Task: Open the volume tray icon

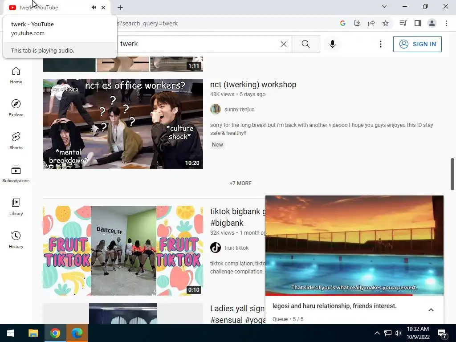Action: coord(398,333)
